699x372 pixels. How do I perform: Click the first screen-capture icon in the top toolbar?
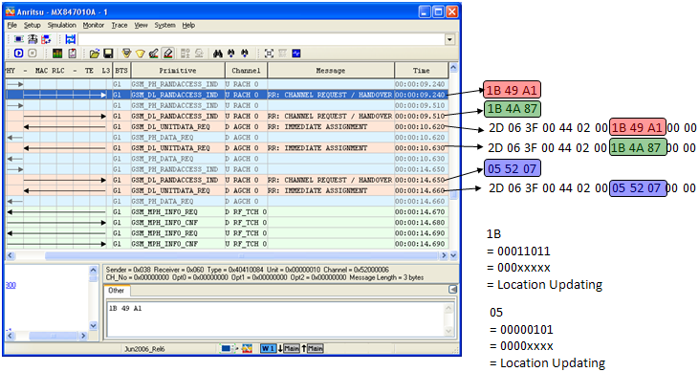[x=19, y=39]
